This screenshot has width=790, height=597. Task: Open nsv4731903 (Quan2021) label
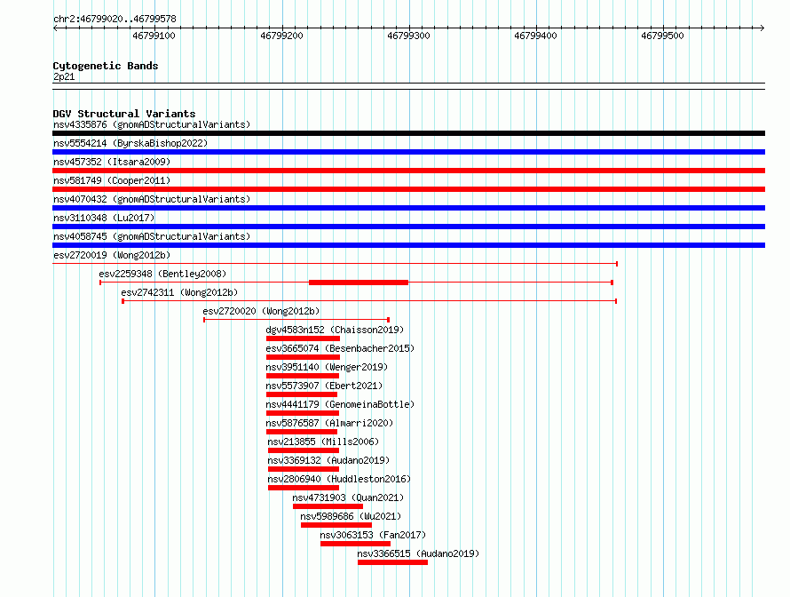(348, 497)
